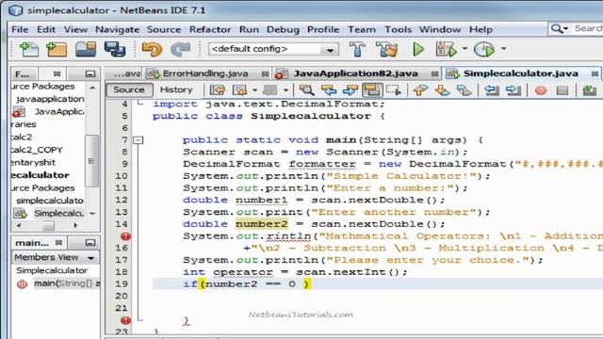This screenshot has width=603, height=339.
Task: Select Simplecalcu file in Projects tree
Action: pos(58,213)
